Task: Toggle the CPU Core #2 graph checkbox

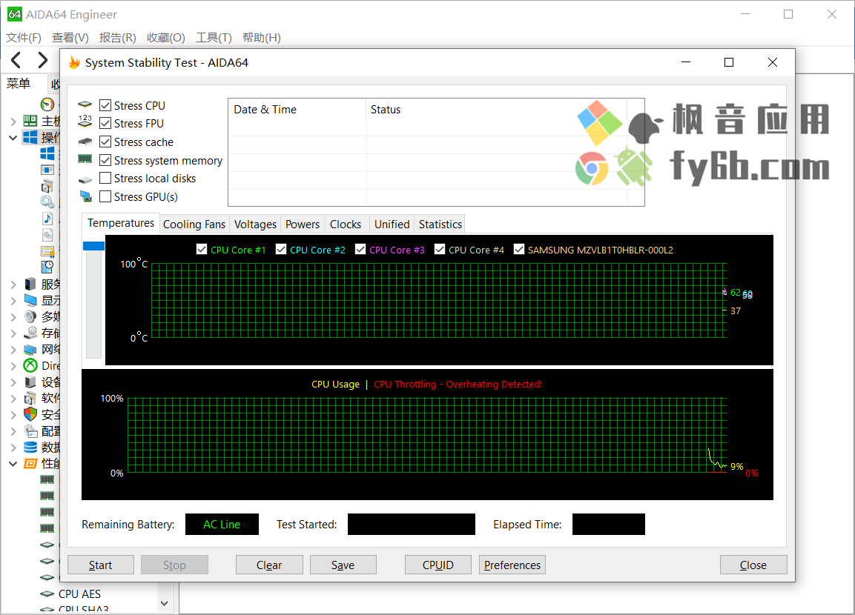Action: pos(281,249)
